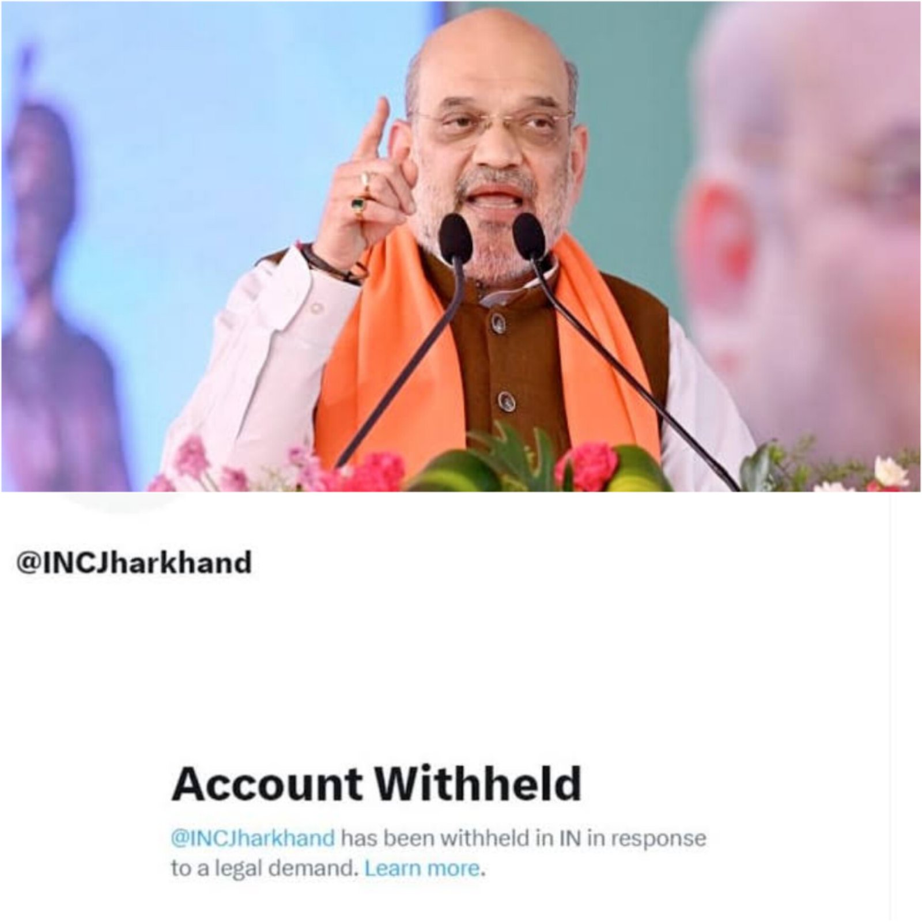The width and height of the screenshot is (922, 922).
Task: Click the Account Withheld heading
Action: tap(376, 783)
